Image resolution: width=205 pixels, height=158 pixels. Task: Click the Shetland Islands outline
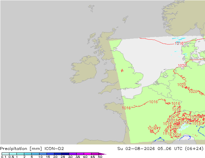(x=125, y=19)
